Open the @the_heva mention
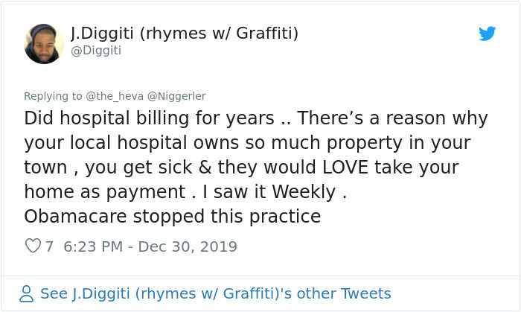 tap(115, 96)
